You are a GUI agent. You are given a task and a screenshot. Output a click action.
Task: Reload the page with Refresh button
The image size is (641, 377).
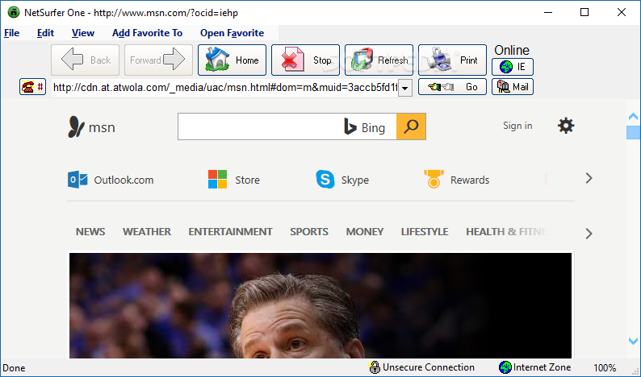[379, 60]
